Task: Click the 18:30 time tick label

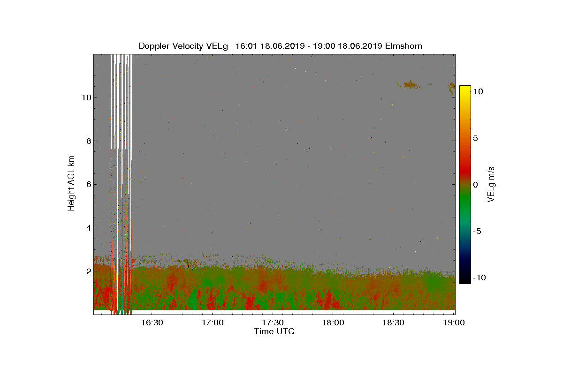Action: [393, 323]
